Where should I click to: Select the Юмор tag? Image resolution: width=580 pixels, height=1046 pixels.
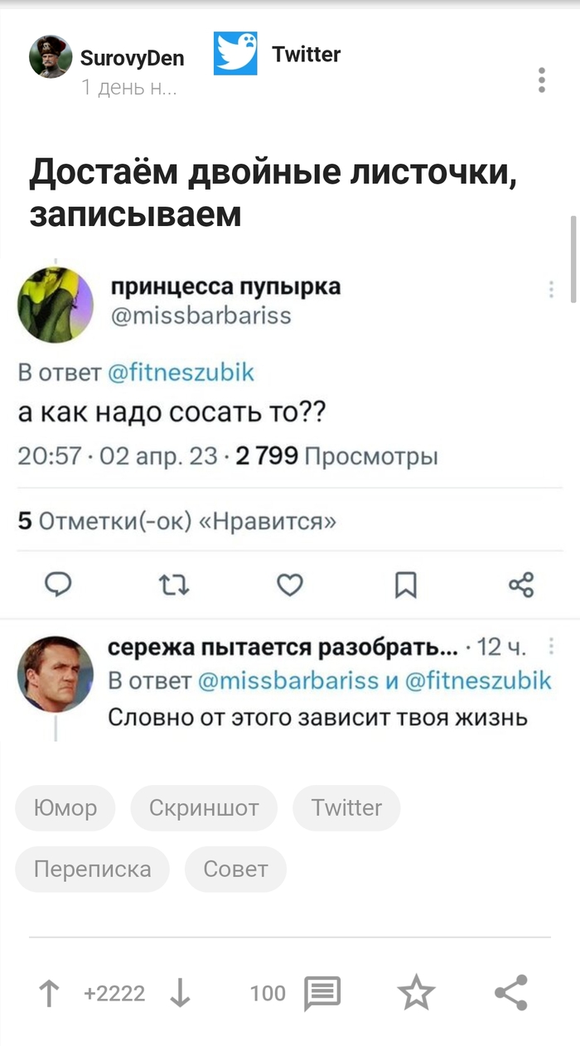click(x=65, y=807)
